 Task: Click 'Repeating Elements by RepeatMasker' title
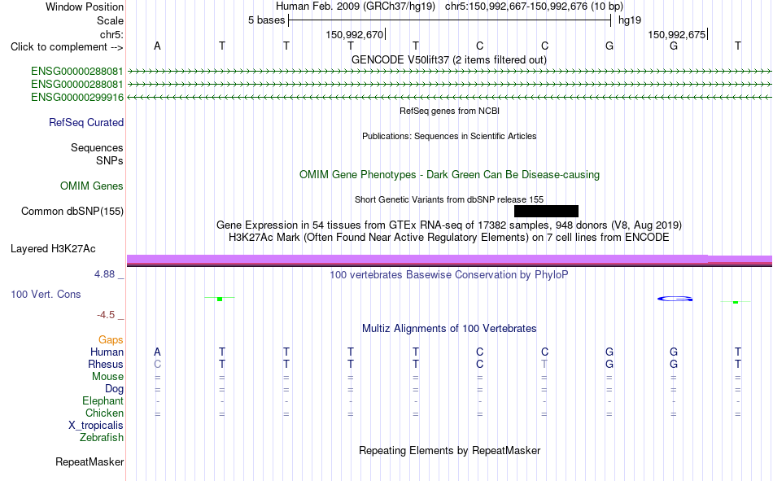click(x=449, y=450)
